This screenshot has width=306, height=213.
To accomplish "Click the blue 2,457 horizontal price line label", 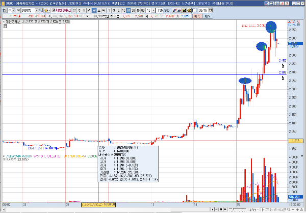I will (x=283, y=61).
